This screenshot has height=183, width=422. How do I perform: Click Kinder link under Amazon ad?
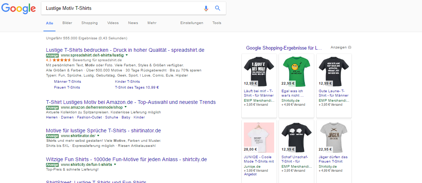(x=139, y=117)
